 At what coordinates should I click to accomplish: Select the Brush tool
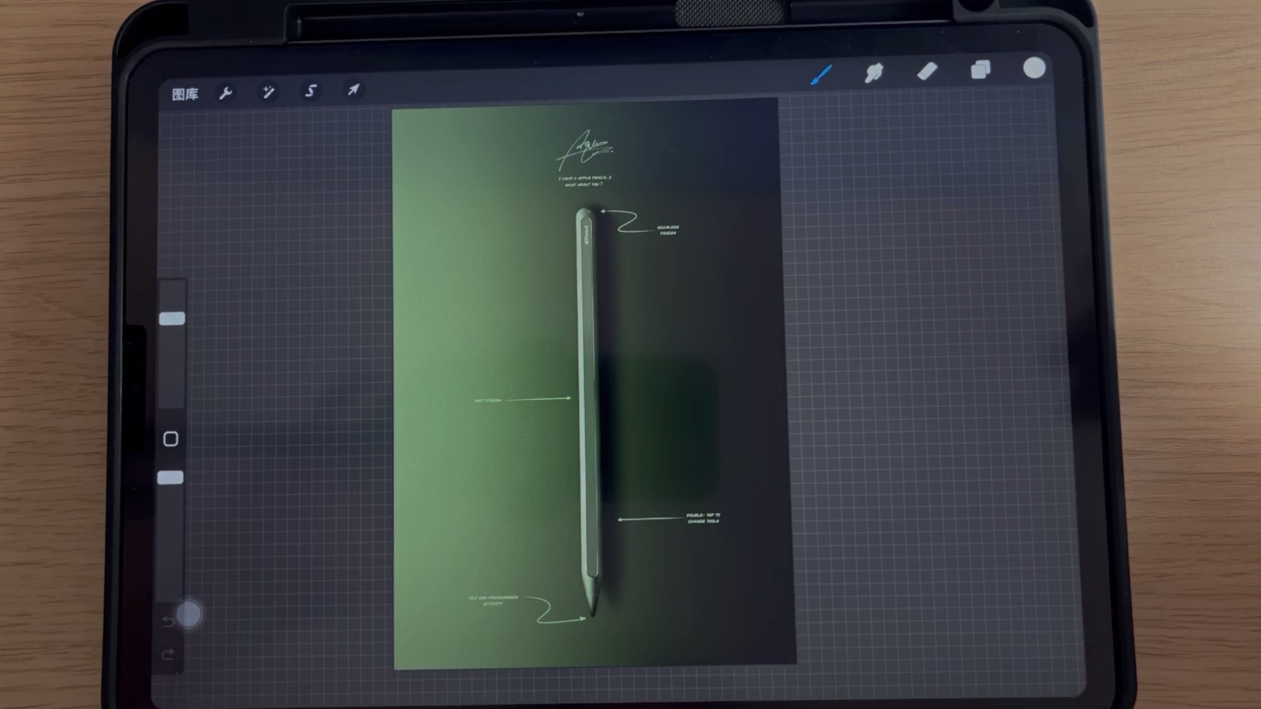tap(822, 74)
